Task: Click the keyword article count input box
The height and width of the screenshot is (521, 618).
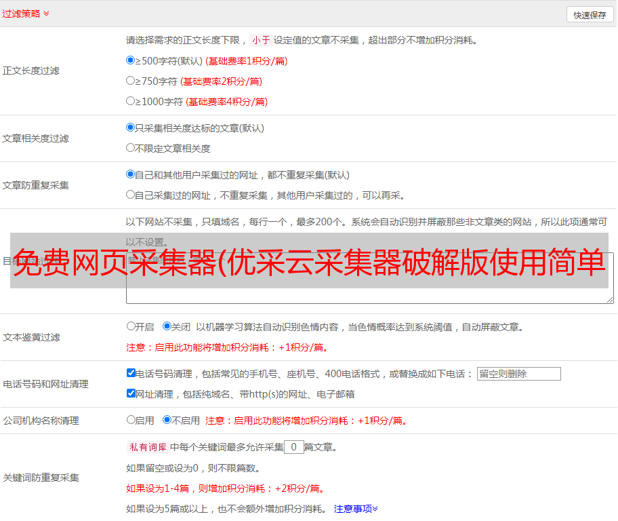Action: [x=293, y=447]
